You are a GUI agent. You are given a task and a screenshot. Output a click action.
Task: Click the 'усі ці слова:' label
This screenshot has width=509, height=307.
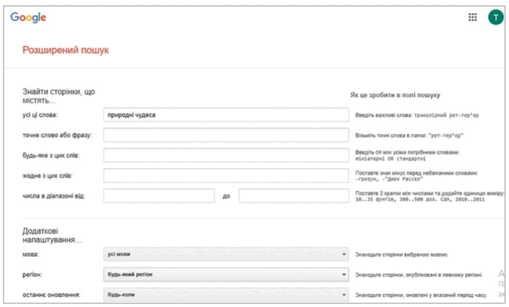point(40,115)
